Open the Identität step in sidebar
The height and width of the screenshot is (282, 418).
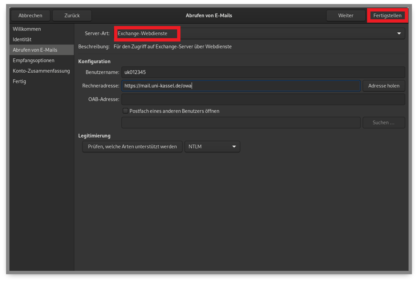pyautogui.click(x=22, y=39)
